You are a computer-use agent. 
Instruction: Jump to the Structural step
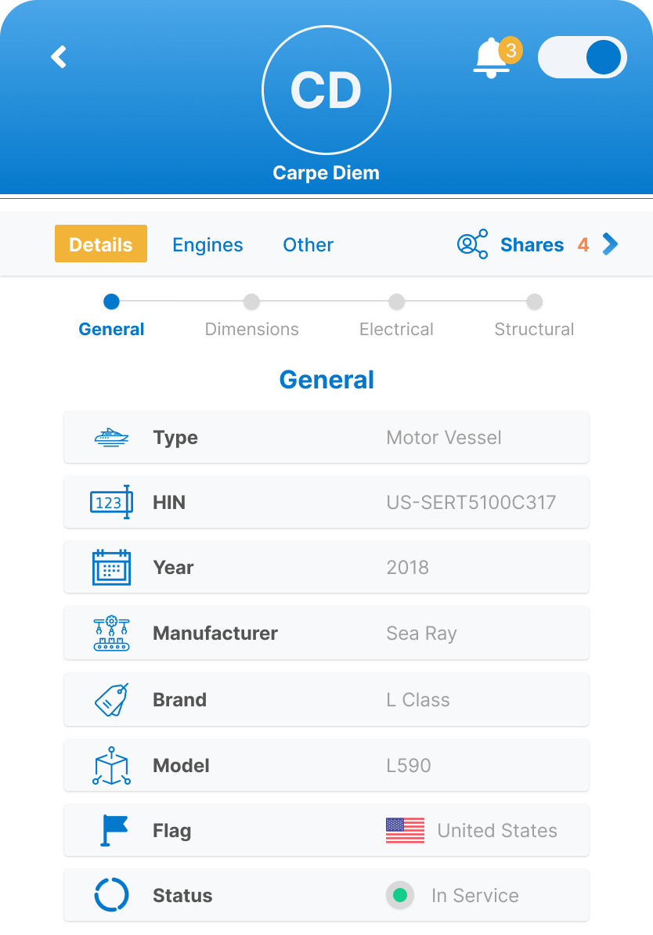534,329
